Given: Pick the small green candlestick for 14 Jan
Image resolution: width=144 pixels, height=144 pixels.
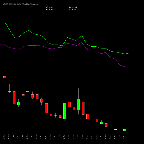Looking at the screenshot, I should [102, 123].
